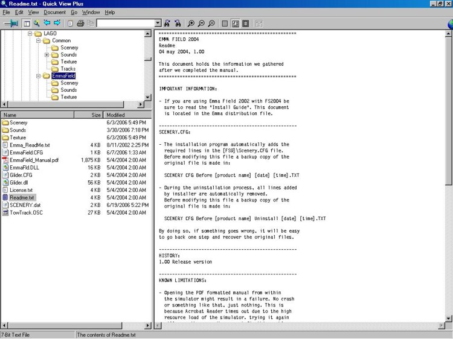
Task: Click scroll down arrow of document view
Action: pyautogui.click(x=448, y=318)
